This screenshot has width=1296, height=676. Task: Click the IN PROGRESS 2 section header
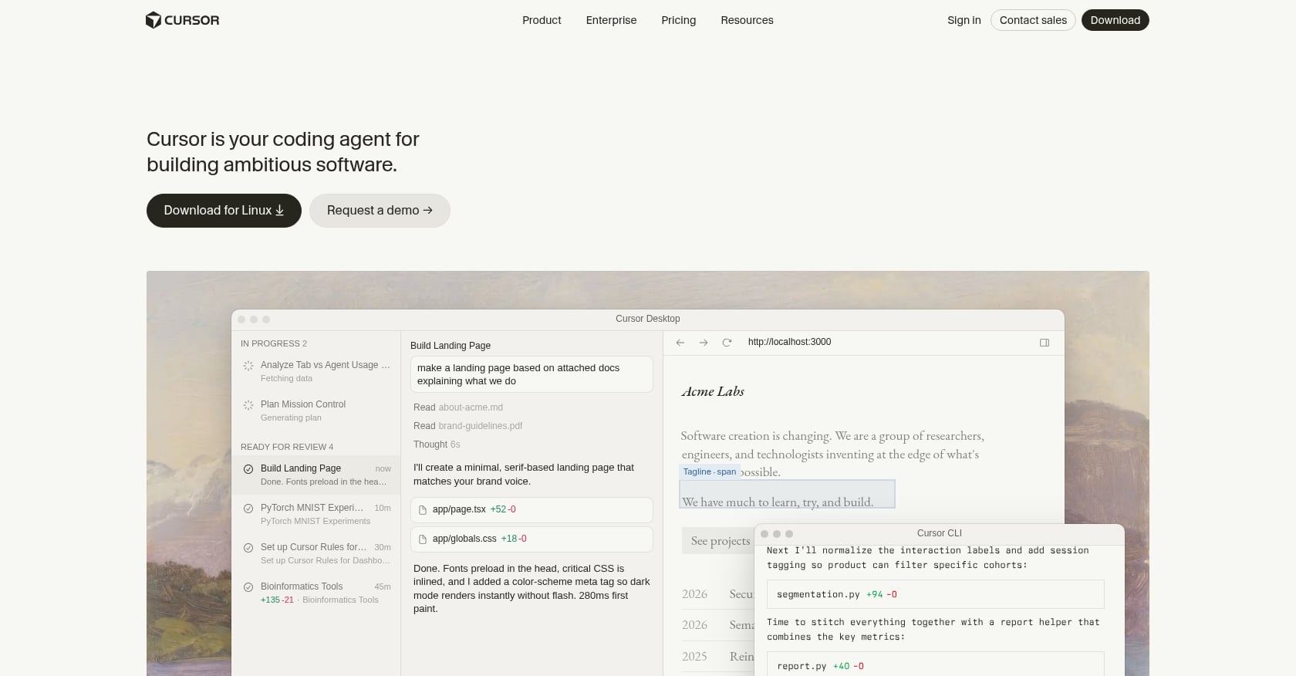pos(274,343)
